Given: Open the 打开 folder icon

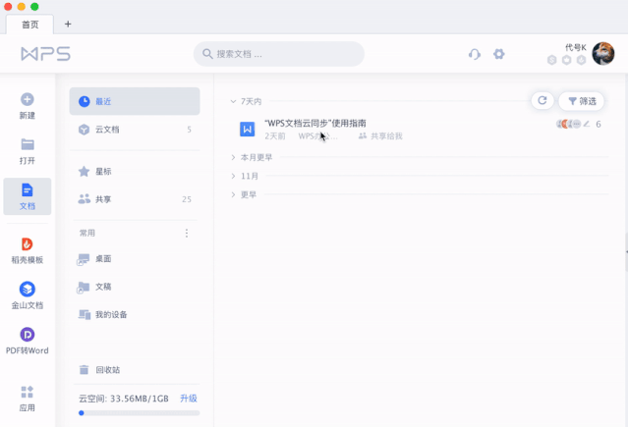Looking at the screenshot, I should (28, 144).
